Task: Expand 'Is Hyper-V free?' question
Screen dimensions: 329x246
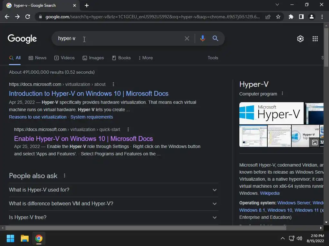Action: click(x=113, y=217)
